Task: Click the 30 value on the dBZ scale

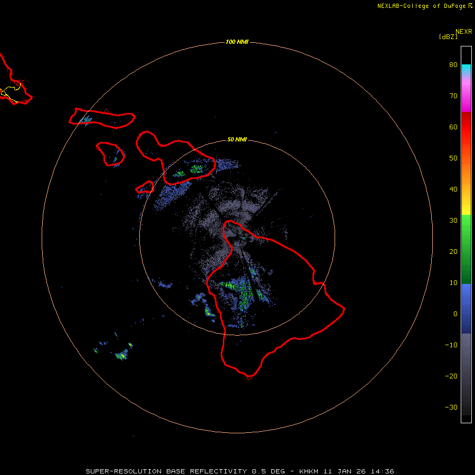Action: coord(453,221)
